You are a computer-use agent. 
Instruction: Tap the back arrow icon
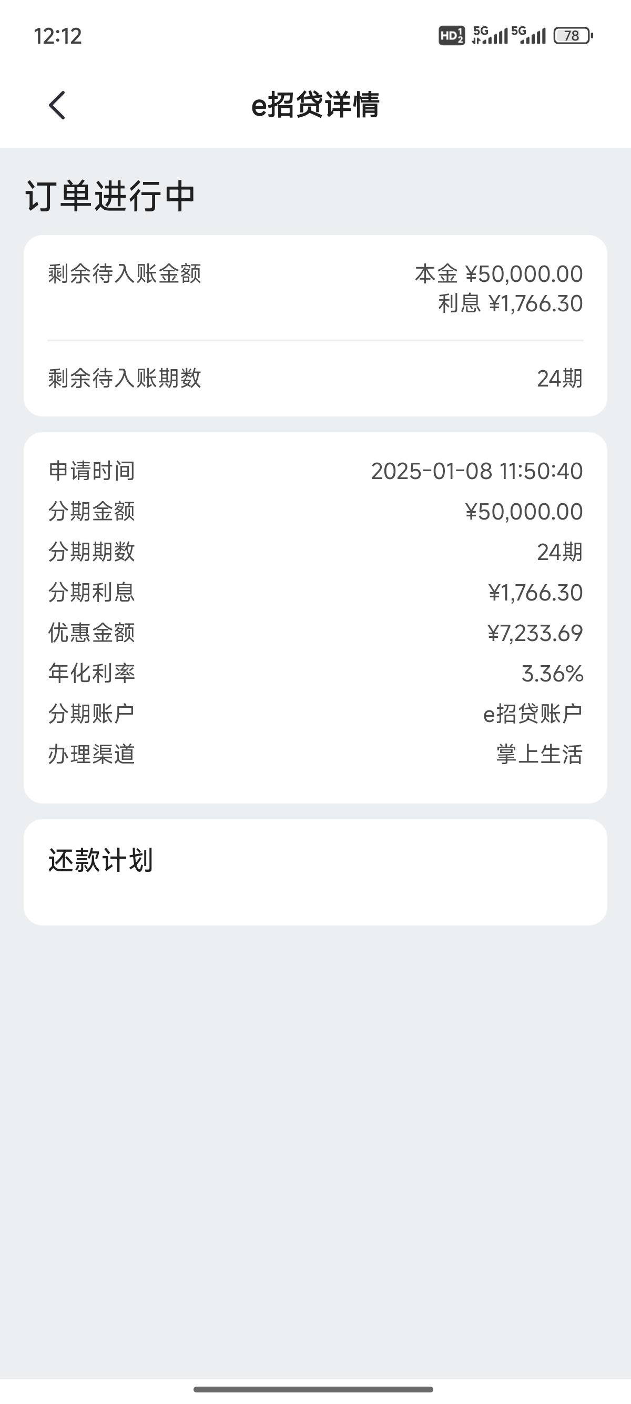[x=57, y=105]
